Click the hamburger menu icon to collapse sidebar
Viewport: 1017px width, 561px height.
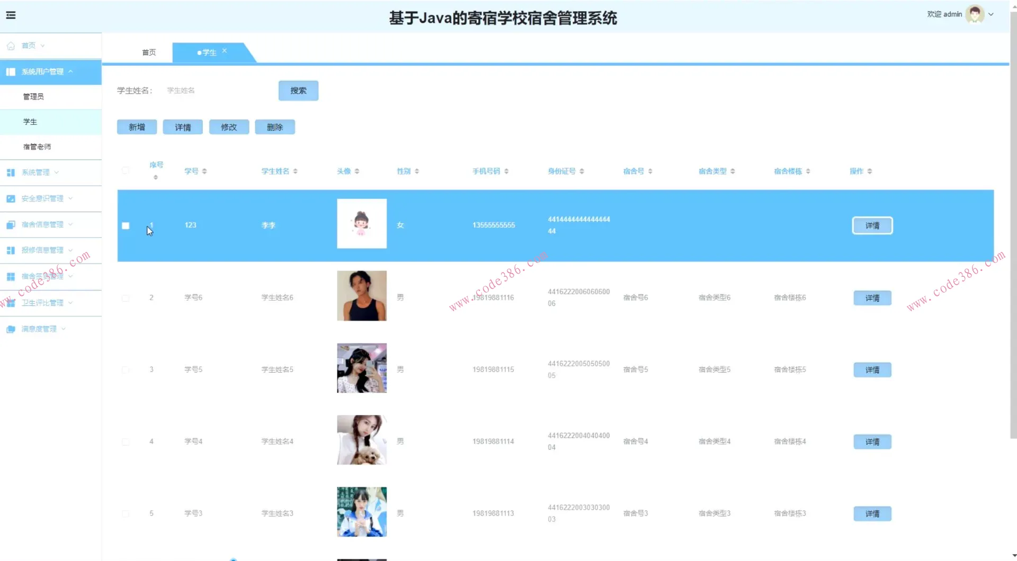11,15
